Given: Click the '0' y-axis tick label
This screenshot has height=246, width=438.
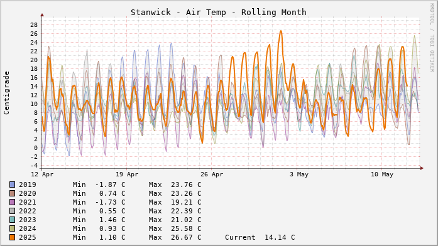Looking at the screenshot, I should [x=35, y=148].
